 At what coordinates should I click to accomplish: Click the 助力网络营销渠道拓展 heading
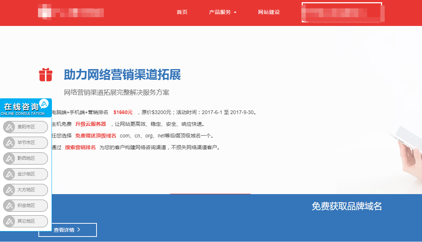click(122, 75)
